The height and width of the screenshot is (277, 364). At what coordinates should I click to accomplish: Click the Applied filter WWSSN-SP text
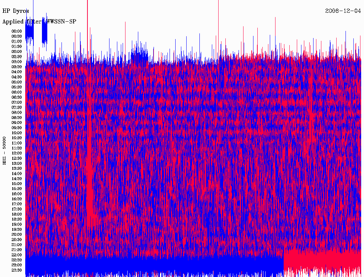coord(39,22)
